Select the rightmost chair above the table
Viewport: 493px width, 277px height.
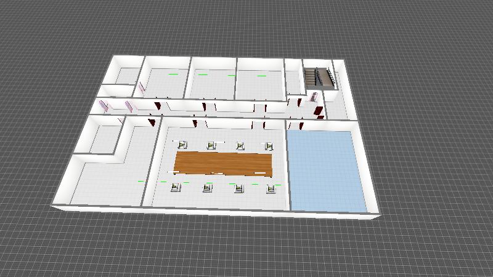point(269,147)
